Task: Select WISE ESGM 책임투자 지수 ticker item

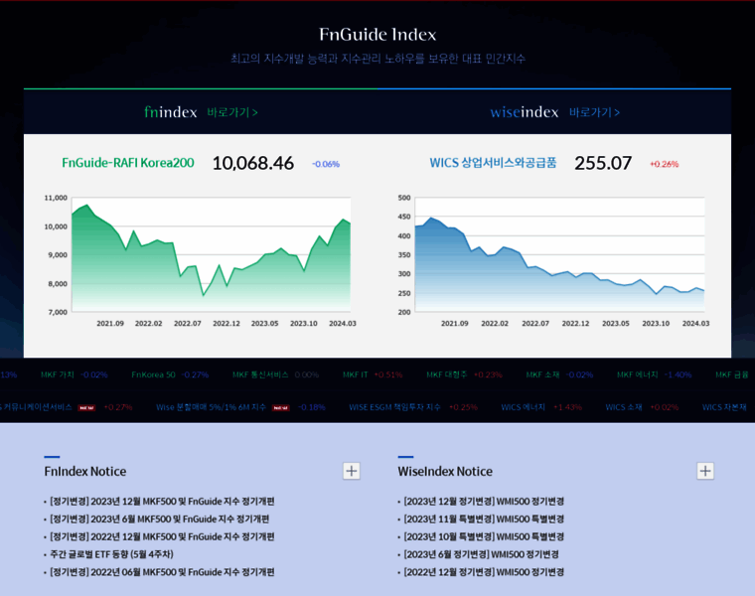Action: click(394, 407)
